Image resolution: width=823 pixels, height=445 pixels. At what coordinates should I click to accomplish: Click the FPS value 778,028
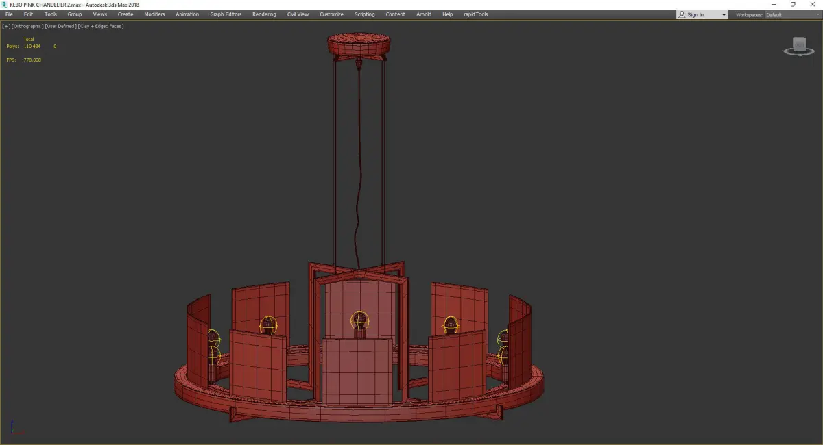(x=32, y=60)
